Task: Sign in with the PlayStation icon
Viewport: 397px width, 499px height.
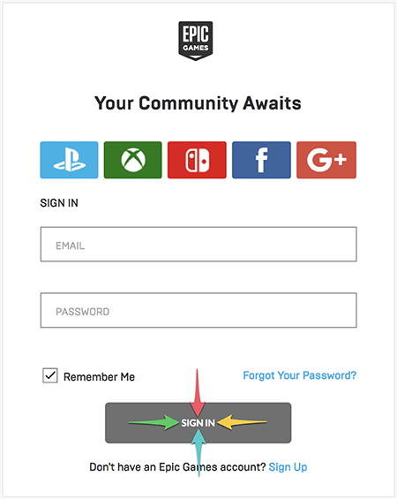Action: pos(69,160)
